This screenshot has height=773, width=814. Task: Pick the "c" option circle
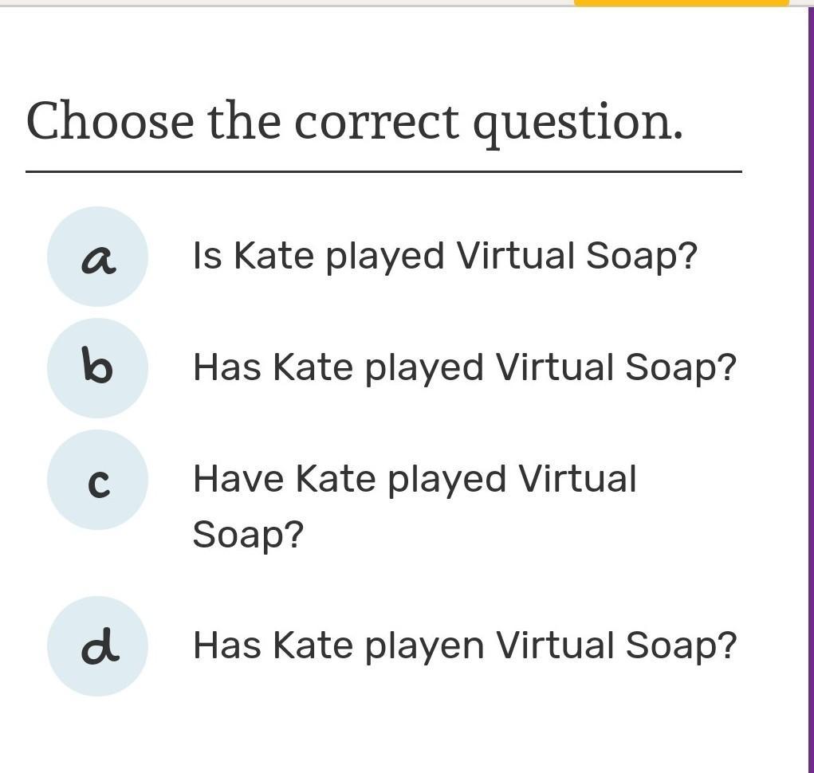(97, 480)
